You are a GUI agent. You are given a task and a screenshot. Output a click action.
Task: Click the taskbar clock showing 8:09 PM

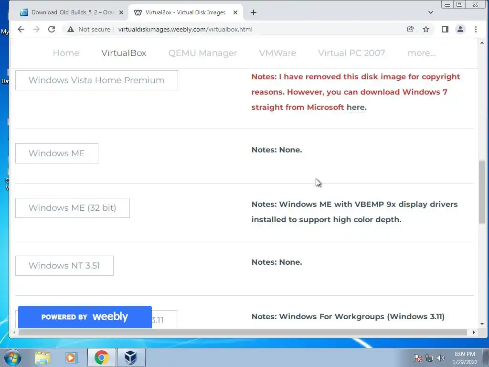[465, 358]
